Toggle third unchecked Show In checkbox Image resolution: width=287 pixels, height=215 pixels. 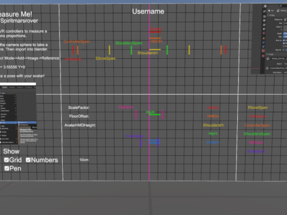pos(284,46)
